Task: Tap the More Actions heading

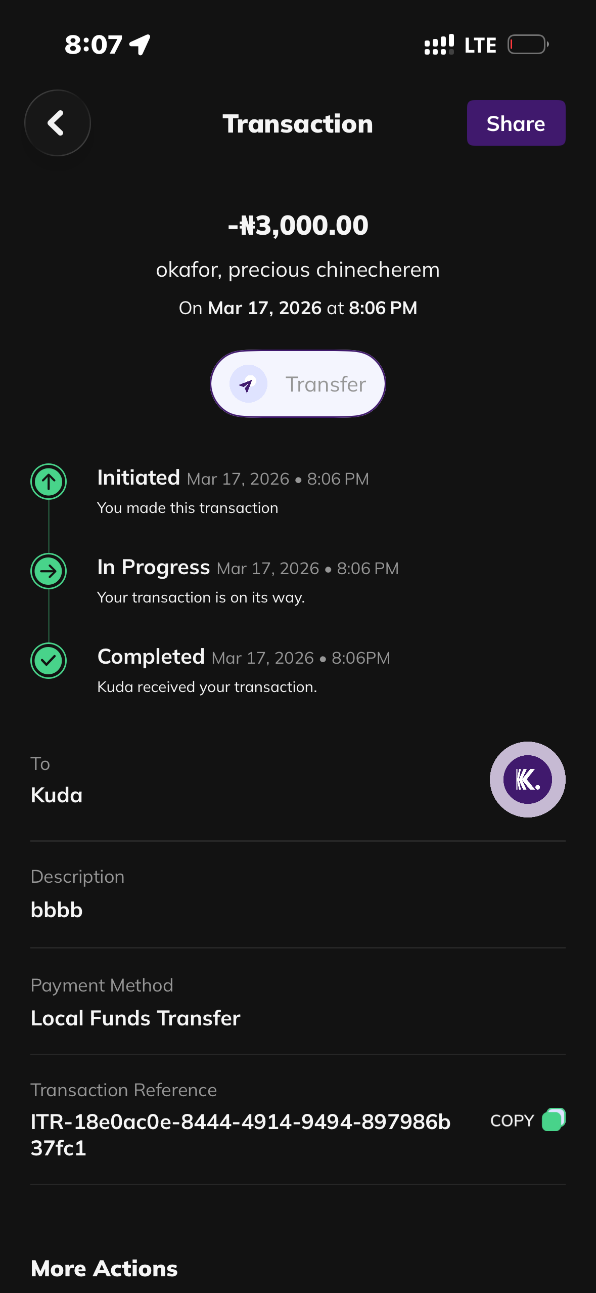Action: tap(104, 1268)
